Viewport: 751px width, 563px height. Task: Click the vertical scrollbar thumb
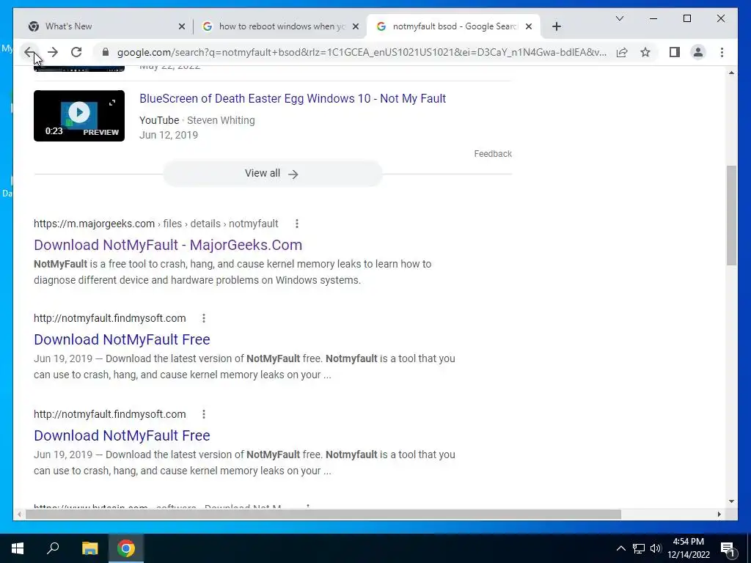[731, 216]
